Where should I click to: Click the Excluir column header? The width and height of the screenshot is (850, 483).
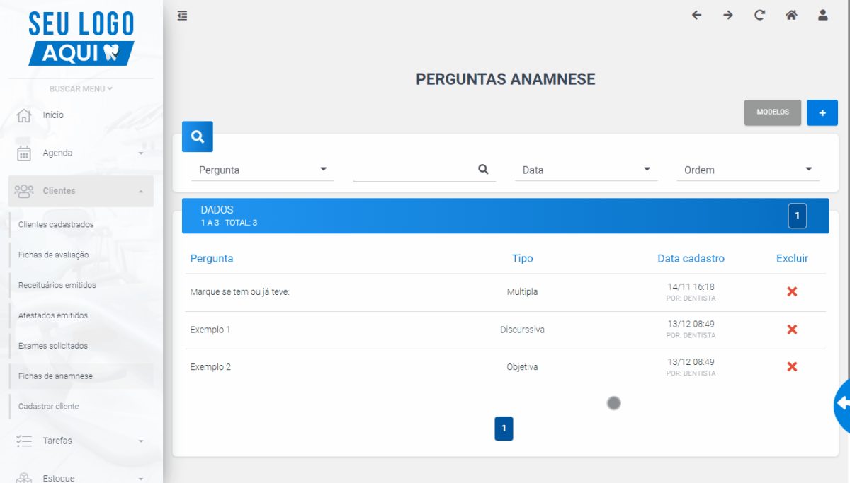click(792, 258)
